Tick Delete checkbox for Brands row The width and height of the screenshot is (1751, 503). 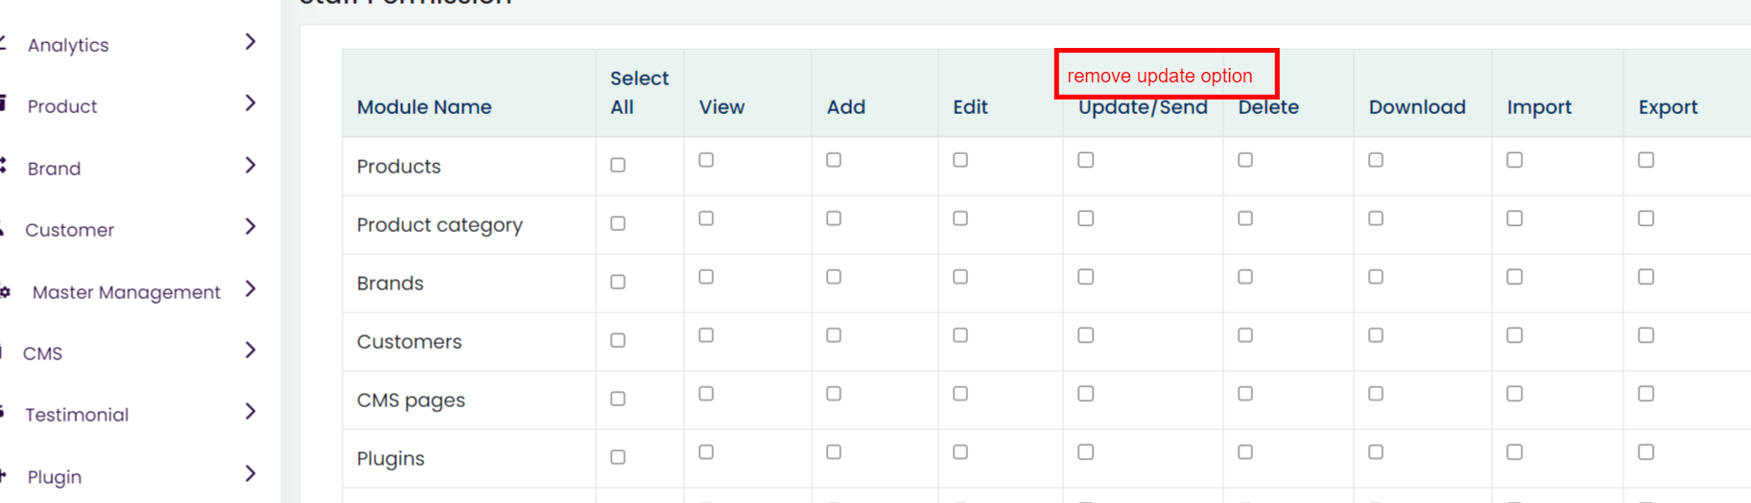(x=1245, y=277)
